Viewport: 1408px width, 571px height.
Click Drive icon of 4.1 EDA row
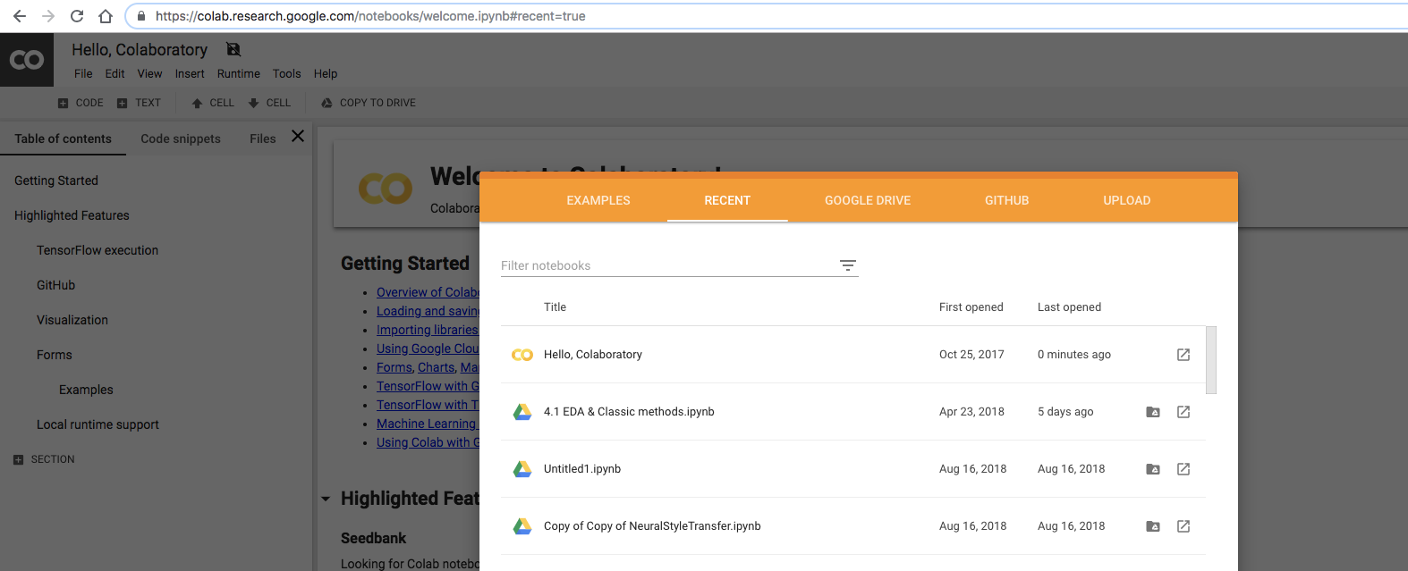coord(522,412)
